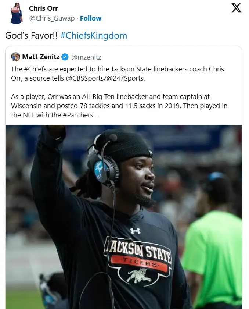Image resolution: width=249 pixels, height=309 pixels.
Task: Open Chris Orr's profile avatar
Action: pos(16,13)
